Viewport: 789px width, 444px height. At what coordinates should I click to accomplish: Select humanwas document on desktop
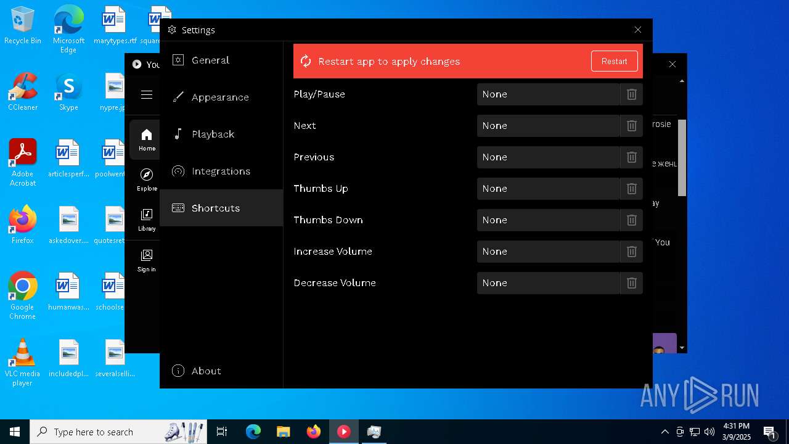click(68, 292)
